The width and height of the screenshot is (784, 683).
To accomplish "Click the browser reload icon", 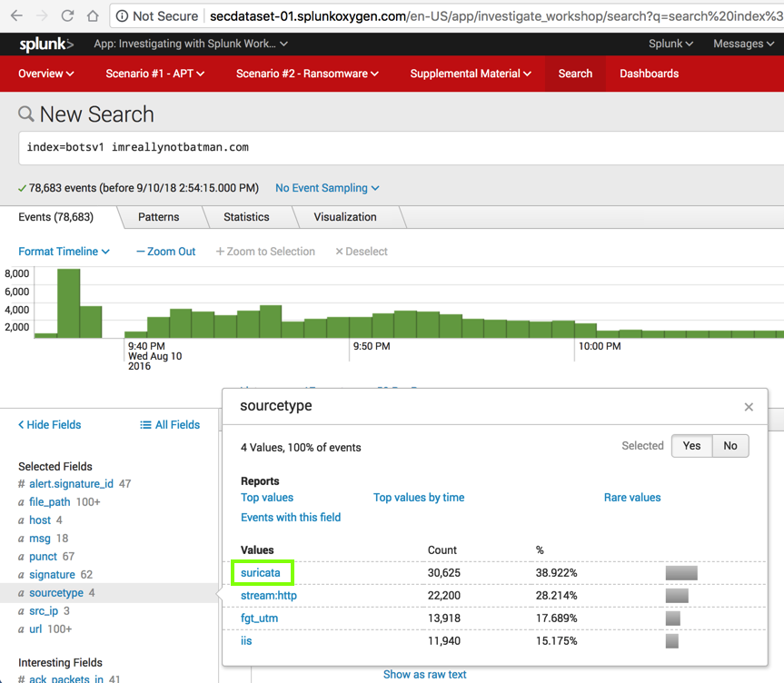I will coord(67,15).
